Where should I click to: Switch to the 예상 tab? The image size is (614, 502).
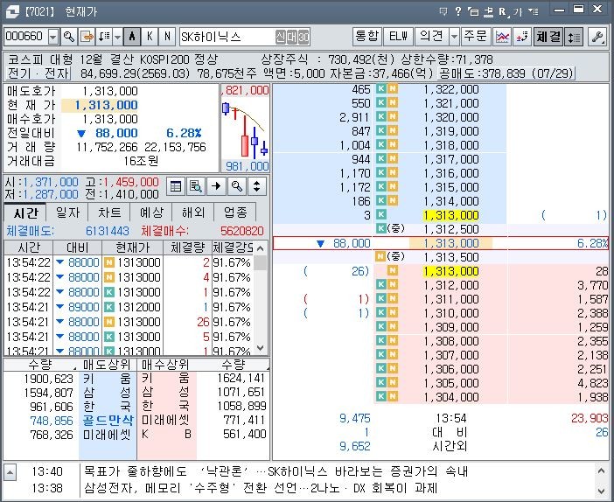(x=151, y=213)
